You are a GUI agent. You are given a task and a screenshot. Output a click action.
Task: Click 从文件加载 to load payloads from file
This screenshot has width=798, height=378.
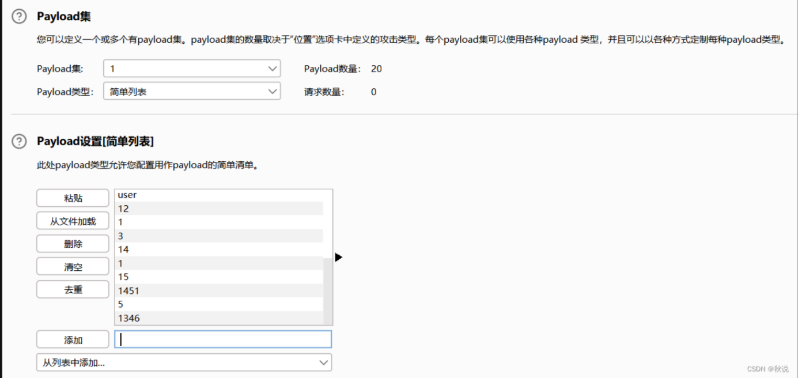[72, 220]
